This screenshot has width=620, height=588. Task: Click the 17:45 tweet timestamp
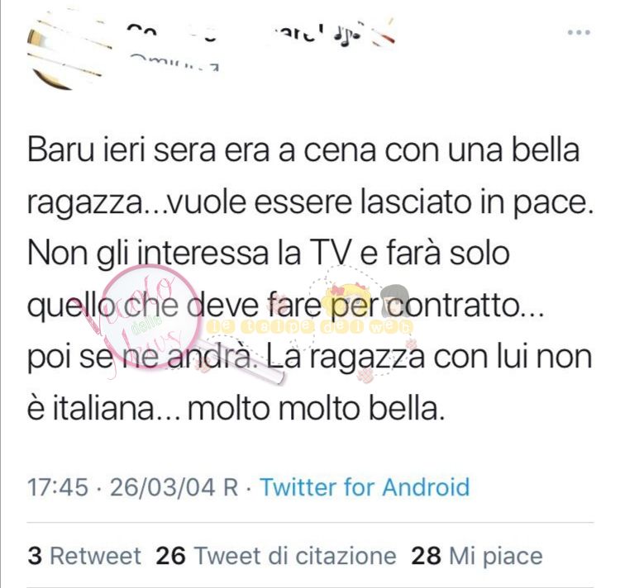coord(57,487)
